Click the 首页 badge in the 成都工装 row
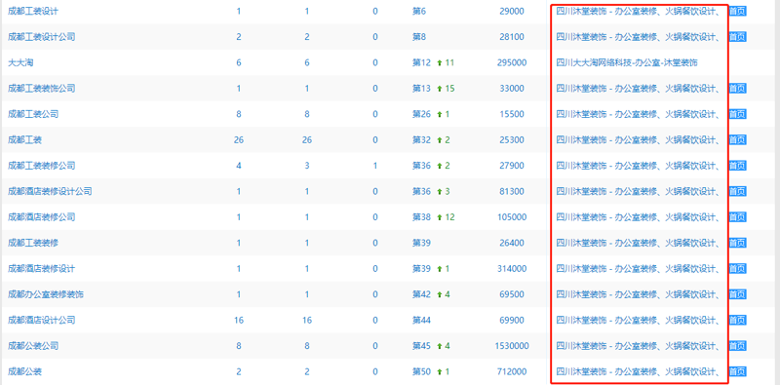The width and height of the screenshot is (780, 385). point(738,139)
